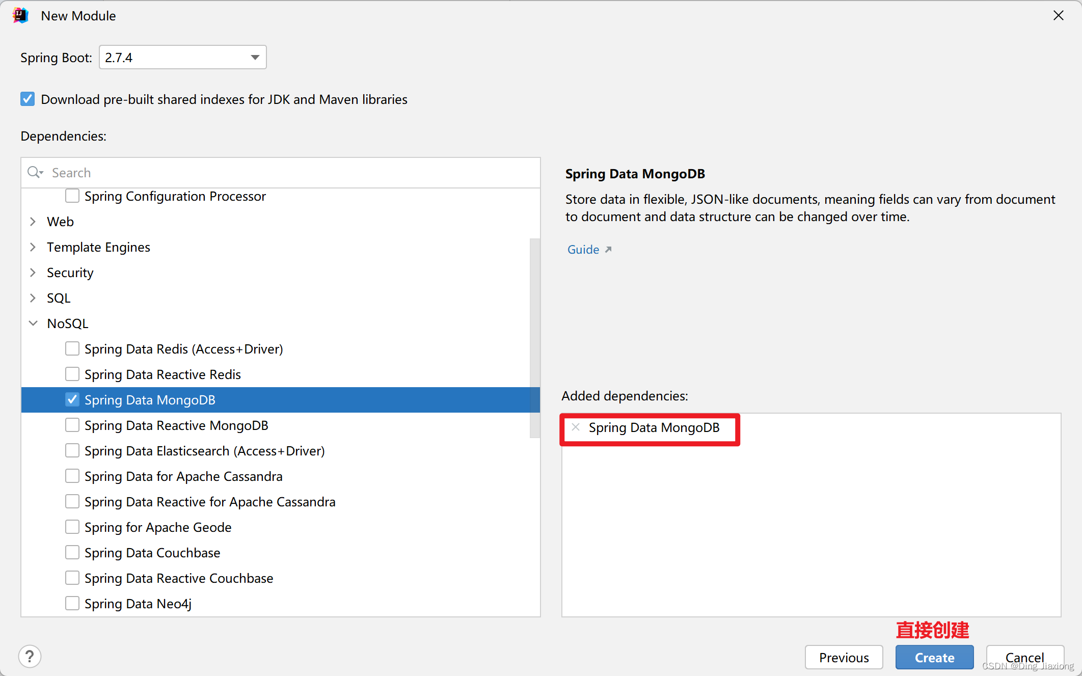Check Spring Configuration Processor
This screenshot has height=676, width=1082.
tap(72, 196)
